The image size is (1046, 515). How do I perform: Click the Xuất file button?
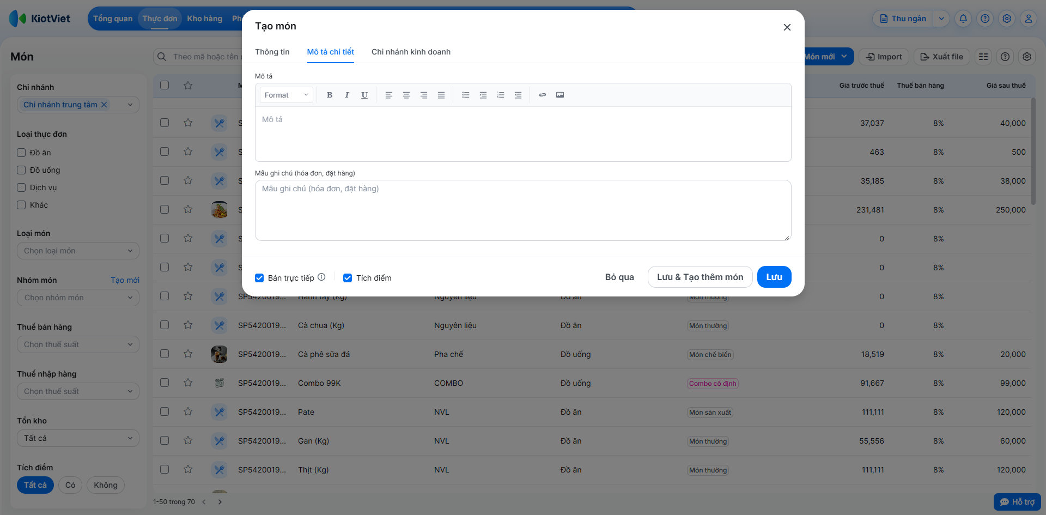point(942,57)
